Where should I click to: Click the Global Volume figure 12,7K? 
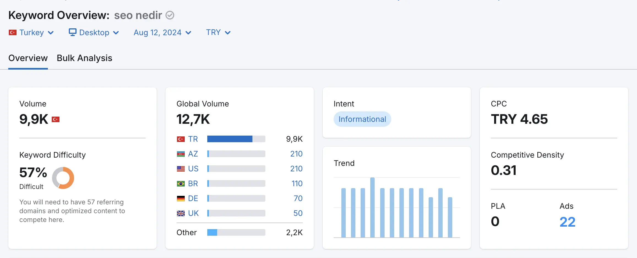(x=193, y=120)
